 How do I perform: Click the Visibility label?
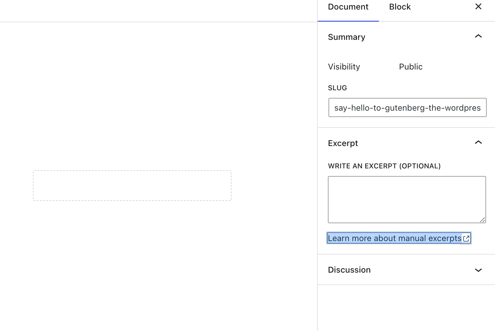coord(344,67)
